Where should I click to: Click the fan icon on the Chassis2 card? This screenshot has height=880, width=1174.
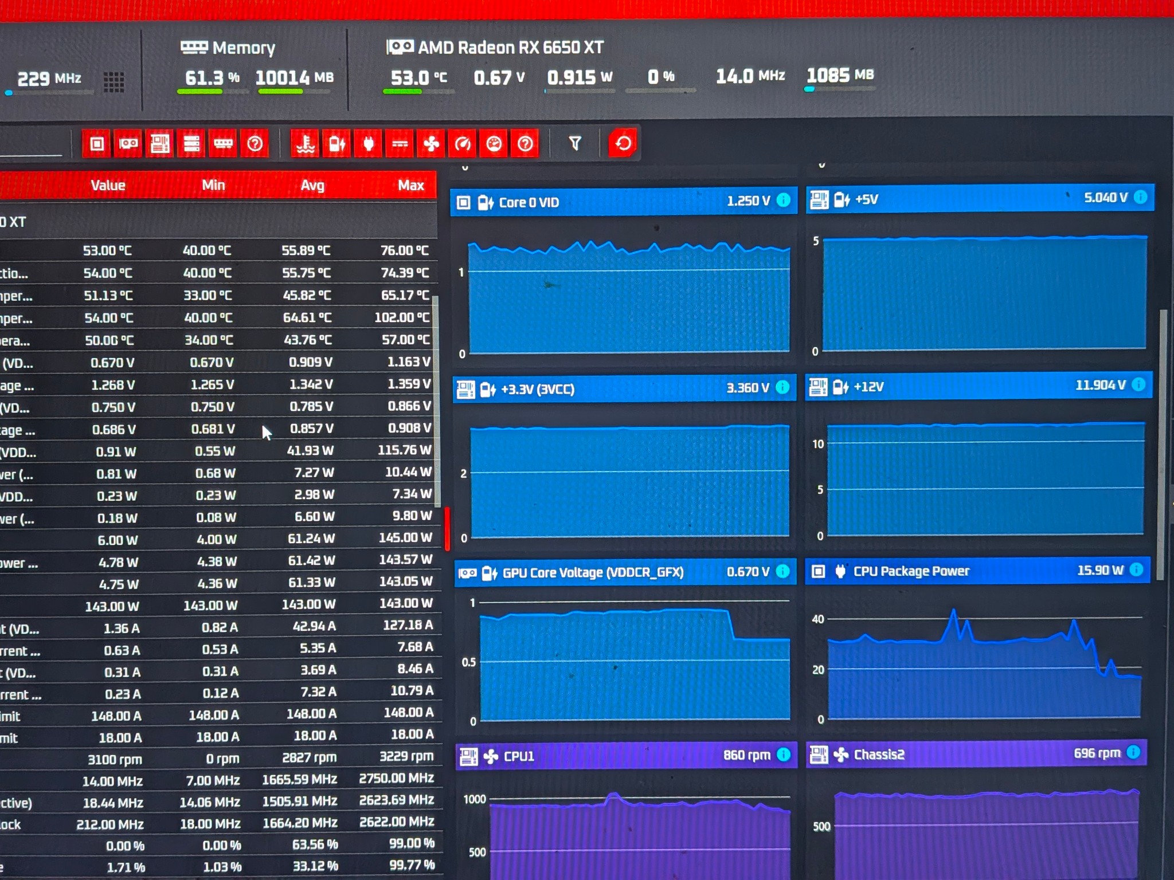[x=841, y=755]
